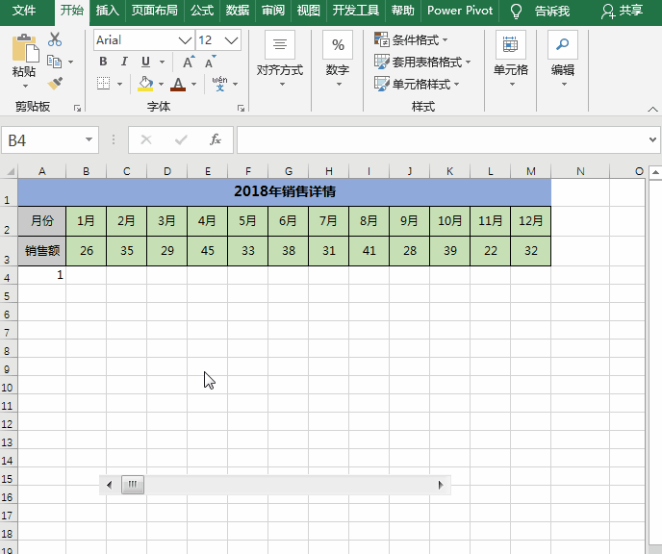Open paste options arrow under 粘贴
This screenshot has width=662, height=554.
pyautogui.click(x=25, y=86)
